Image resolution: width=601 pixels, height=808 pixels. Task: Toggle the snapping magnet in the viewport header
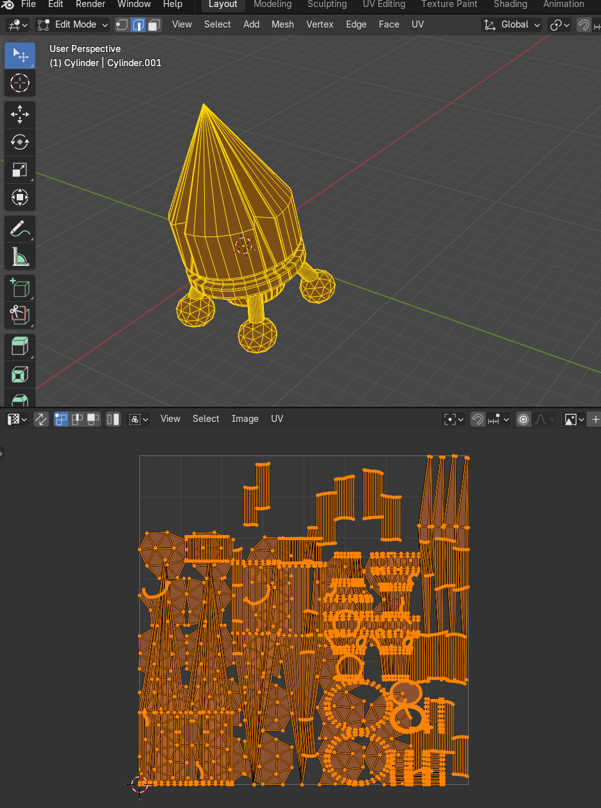584,24
